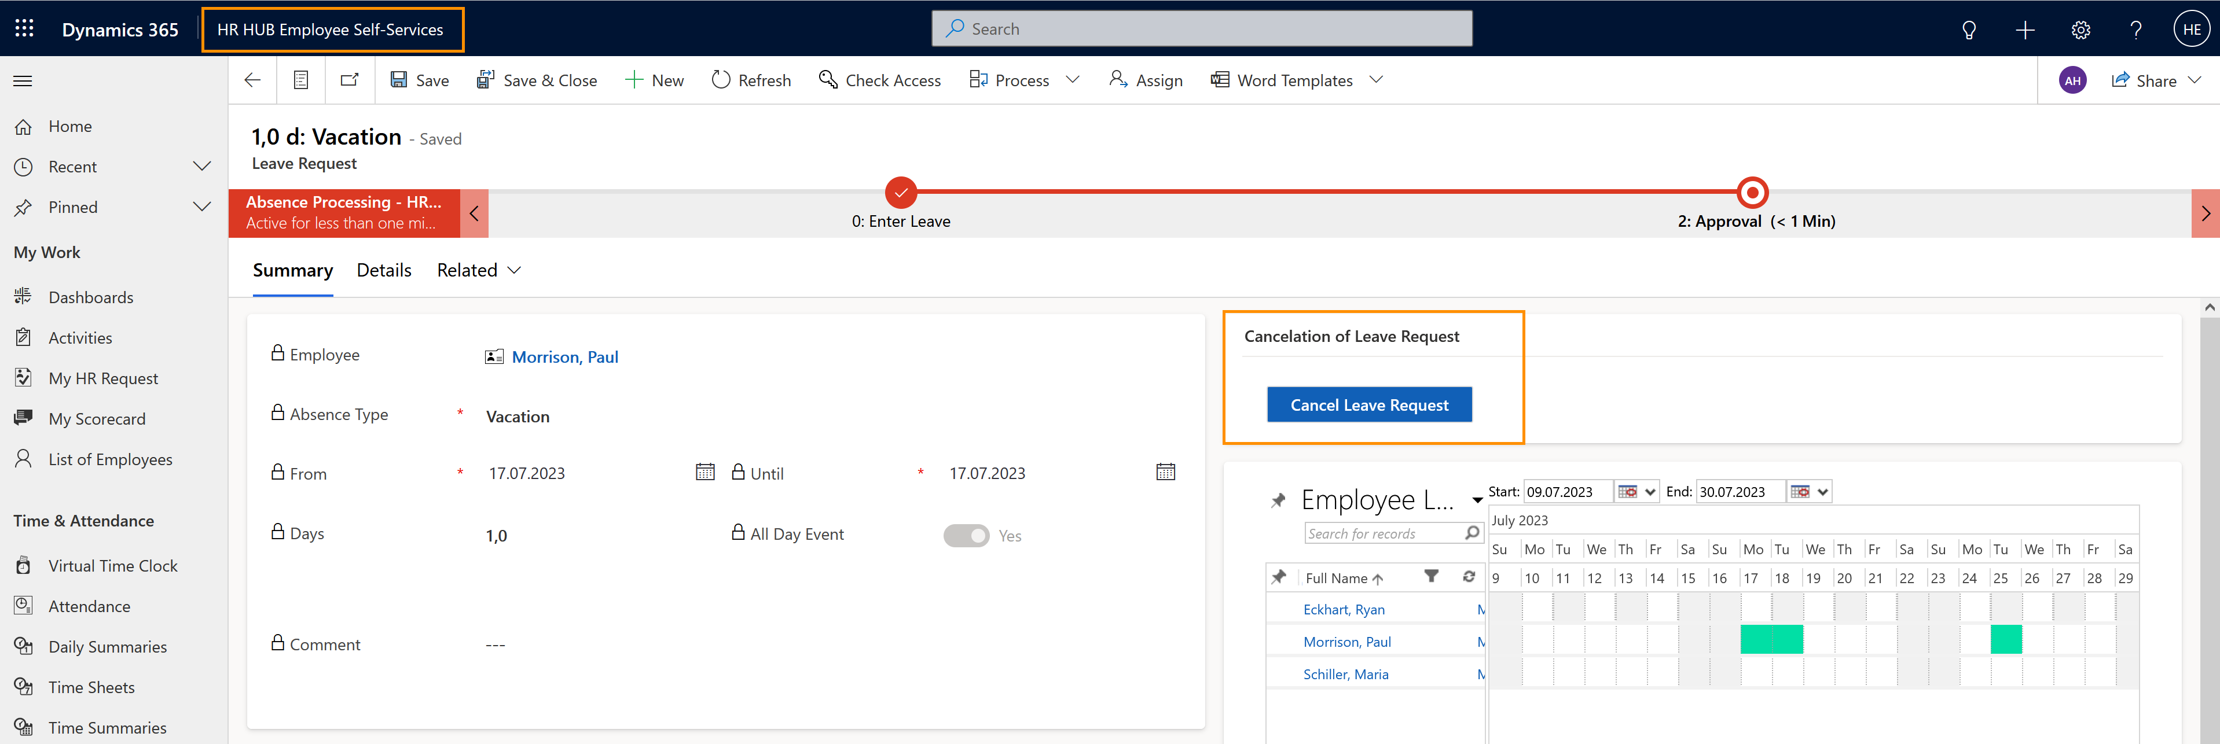Collapse the sidebar hamburger menu
The height and width of the screenshot is (744, 2220).
click(x=23, y=81)
